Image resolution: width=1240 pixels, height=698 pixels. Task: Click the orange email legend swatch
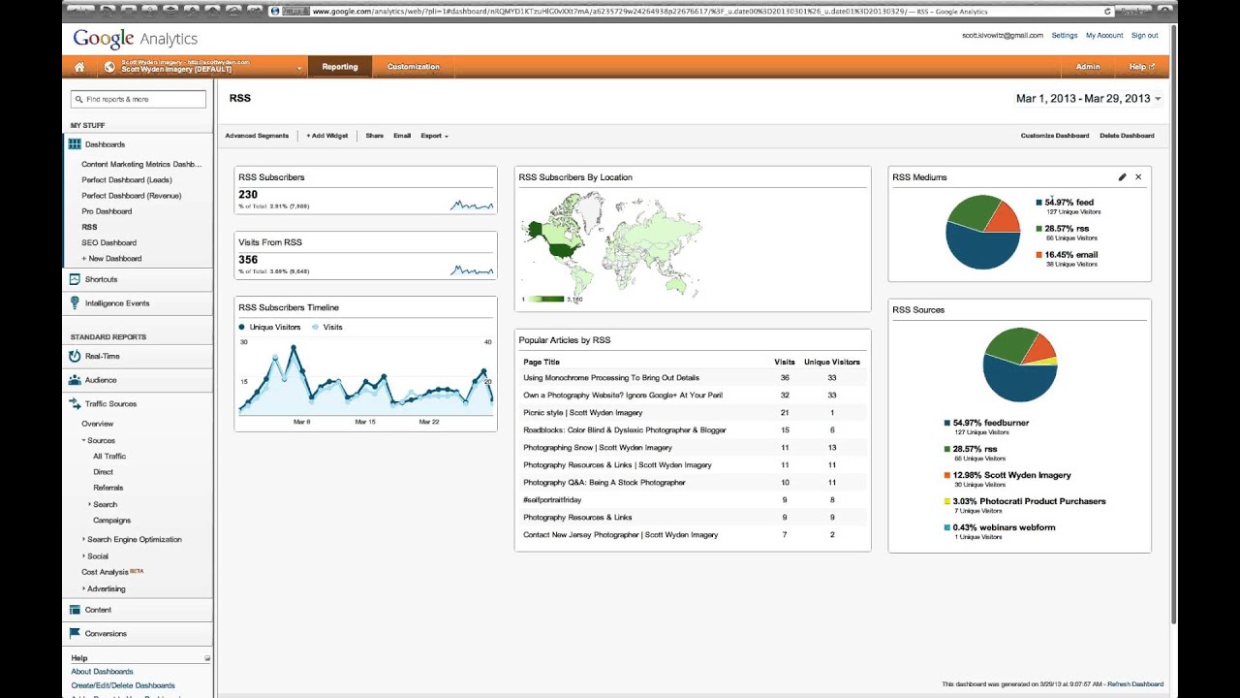point(1039,255)
